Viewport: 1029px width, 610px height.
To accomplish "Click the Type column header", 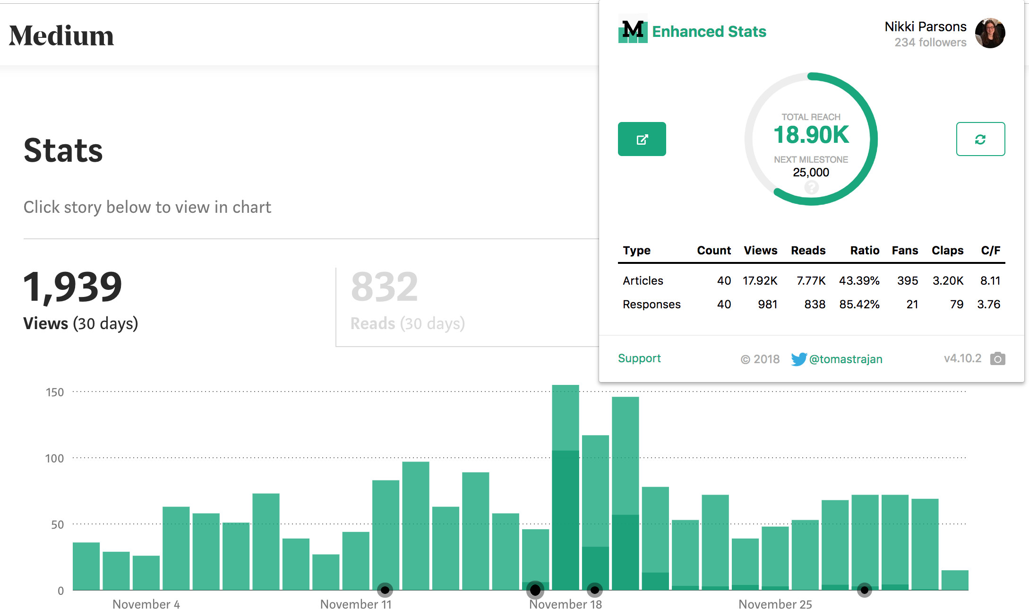I will pos(636,250).
